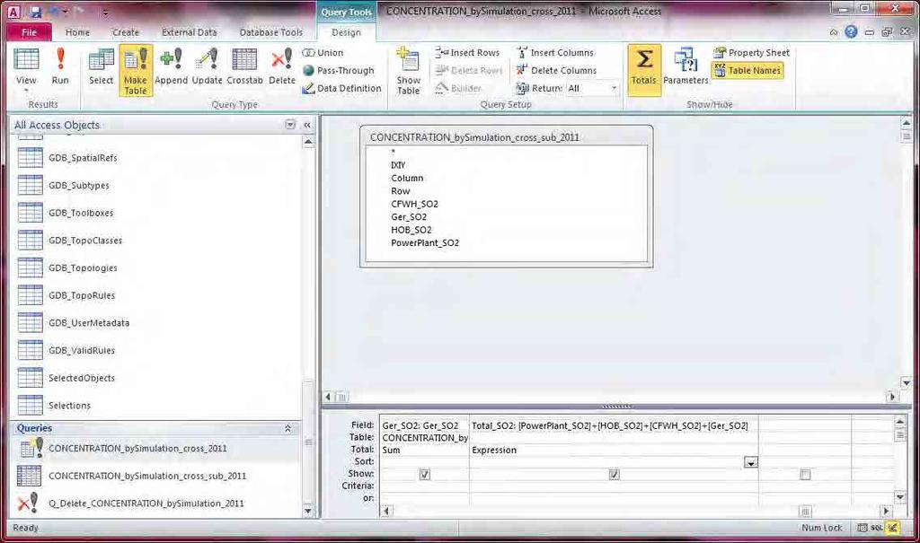Switch to the Create tab
This screenshot has width=920, height=543.
(x=126, y=32)
